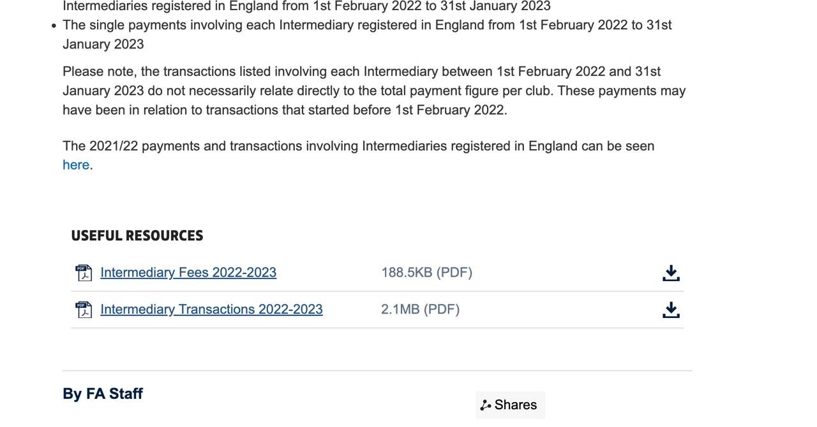
Task: Follow the "here" link for 2021/22 payments
Action: point(76,165)
